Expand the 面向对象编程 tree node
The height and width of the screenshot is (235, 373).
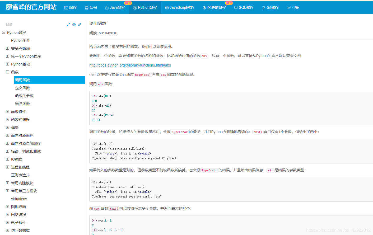pos(7,135)
